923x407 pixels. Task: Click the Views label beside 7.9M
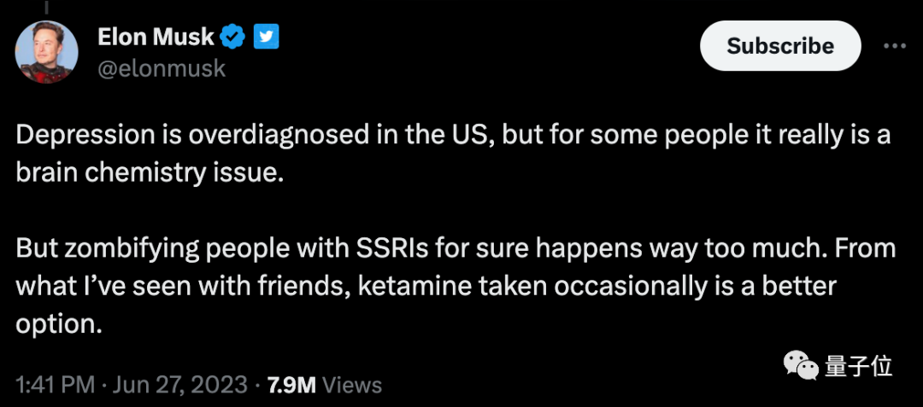(x=353, y=386)
